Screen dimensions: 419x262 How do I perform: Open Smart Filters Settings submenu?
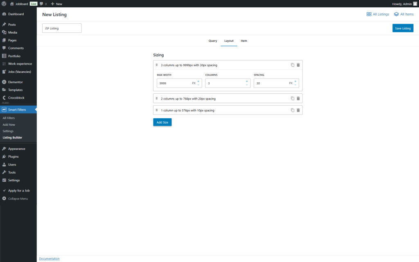click(x=8, y=131)
